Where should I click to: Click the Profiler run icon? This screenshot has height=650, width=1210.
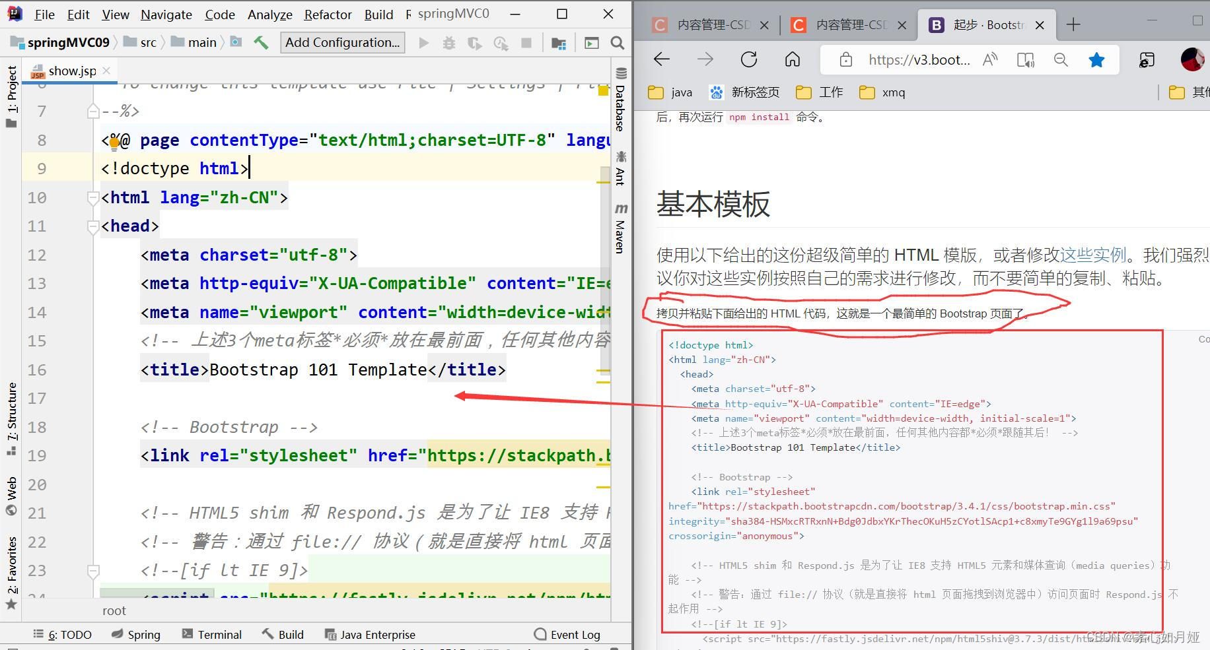pos(501,43)
